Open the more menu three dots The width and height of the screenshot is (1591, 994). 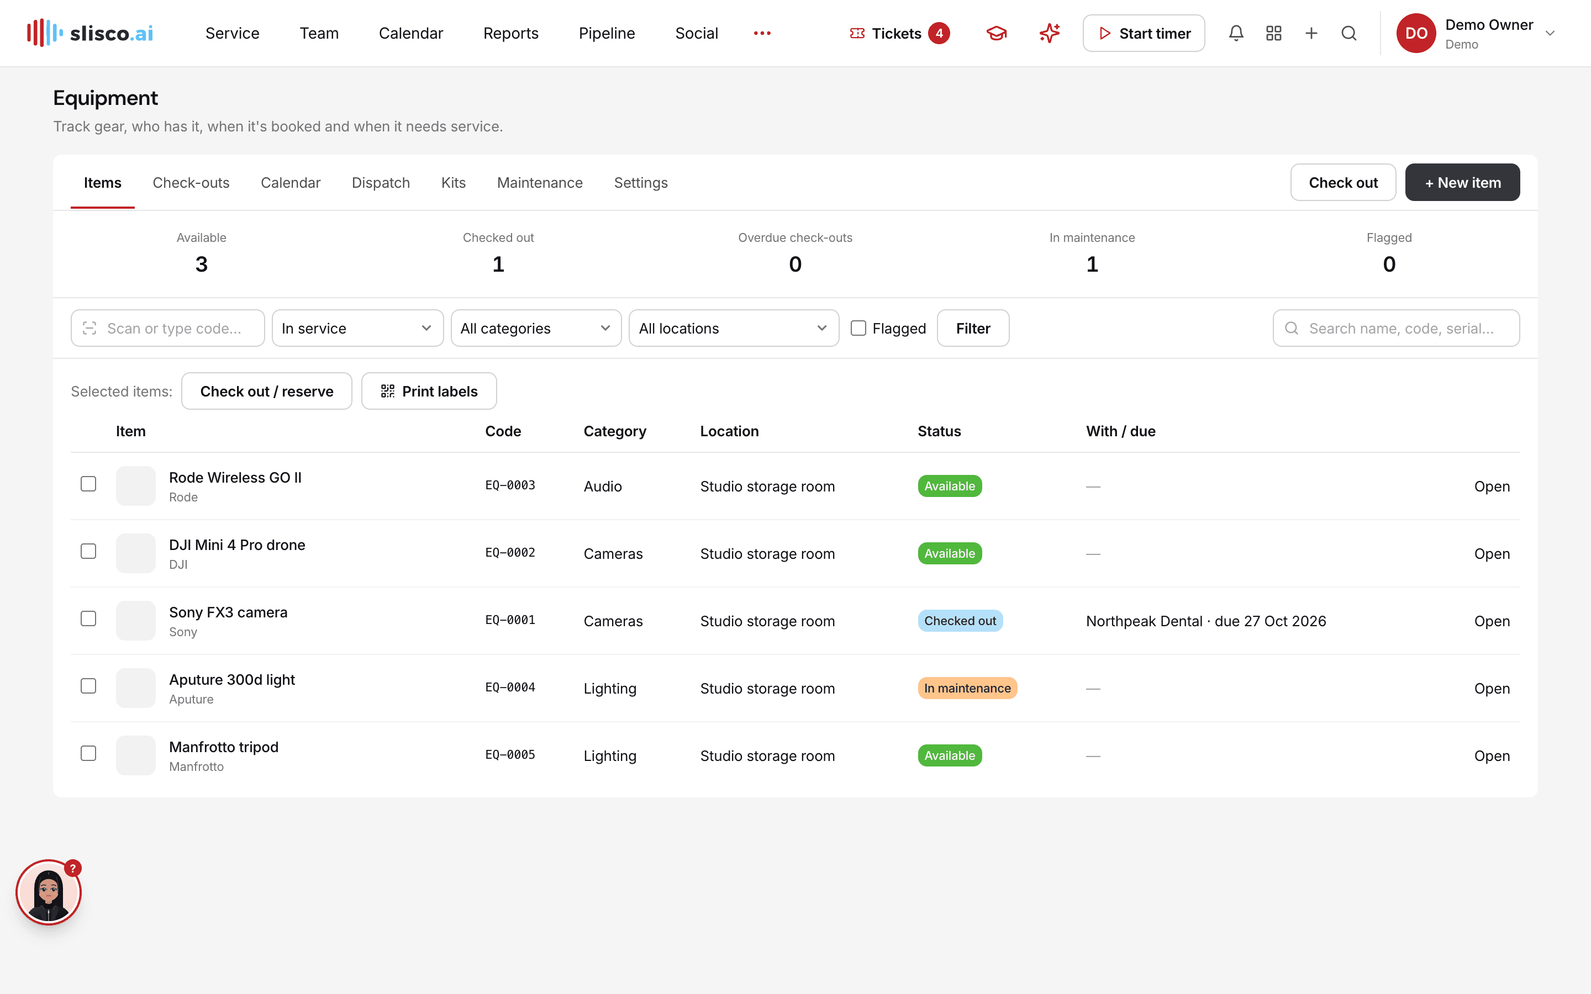point(762,33)
